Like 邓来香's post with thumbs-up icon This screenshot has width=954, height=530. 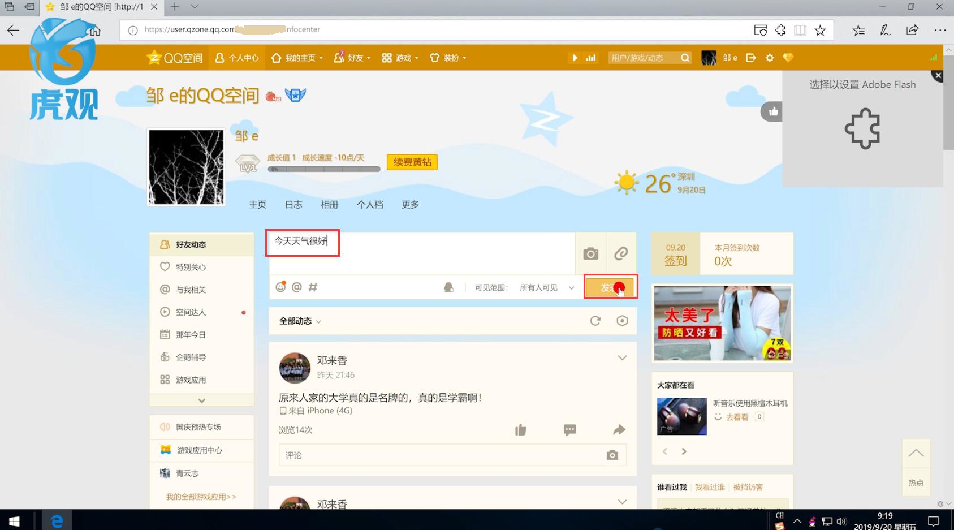click(520, 430)
